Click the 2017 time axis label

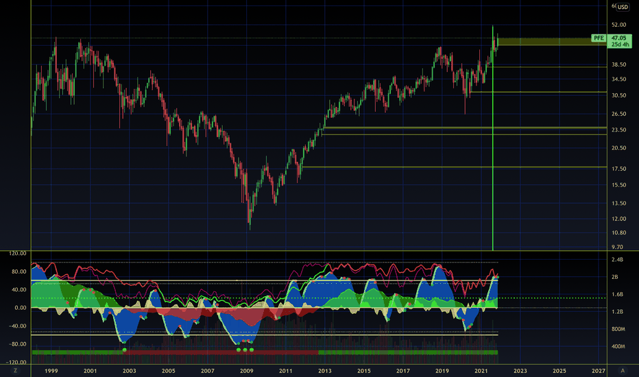pos(403,370)
